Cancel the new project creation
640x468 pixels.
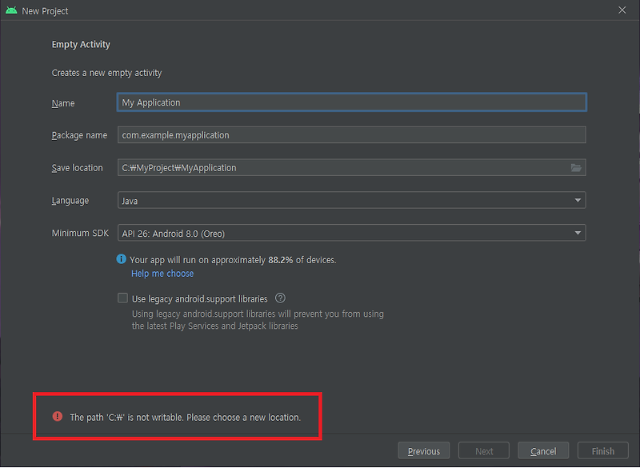pyautogui.click(x=543, y=450)
